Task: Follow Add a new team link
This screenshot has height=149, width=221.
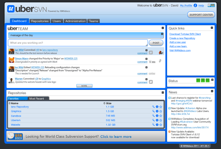Action: 178,46
